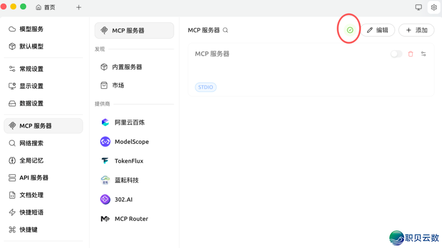Click the red trash delete icon
Image resolution: width=442 pixels, height=248 pixels.
[x=410, y=54]
